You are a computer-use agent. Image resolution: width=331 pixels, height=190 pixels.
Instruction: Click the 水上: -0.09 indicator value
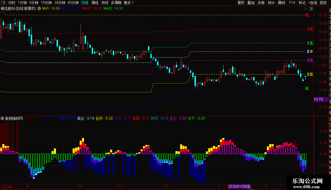178,119
